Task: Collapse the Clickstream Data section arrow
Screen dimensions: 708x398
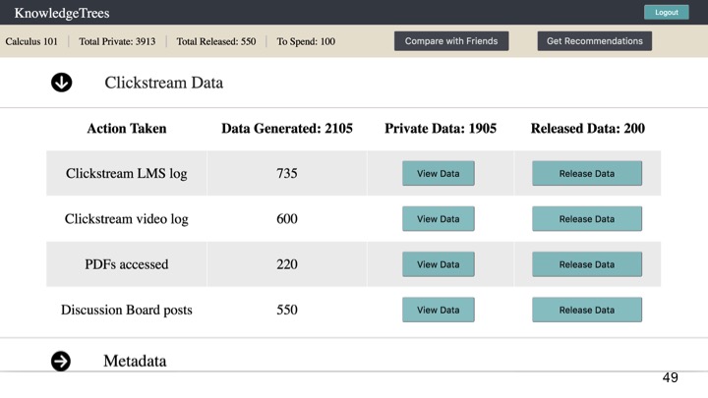Action: coord(61,83)
